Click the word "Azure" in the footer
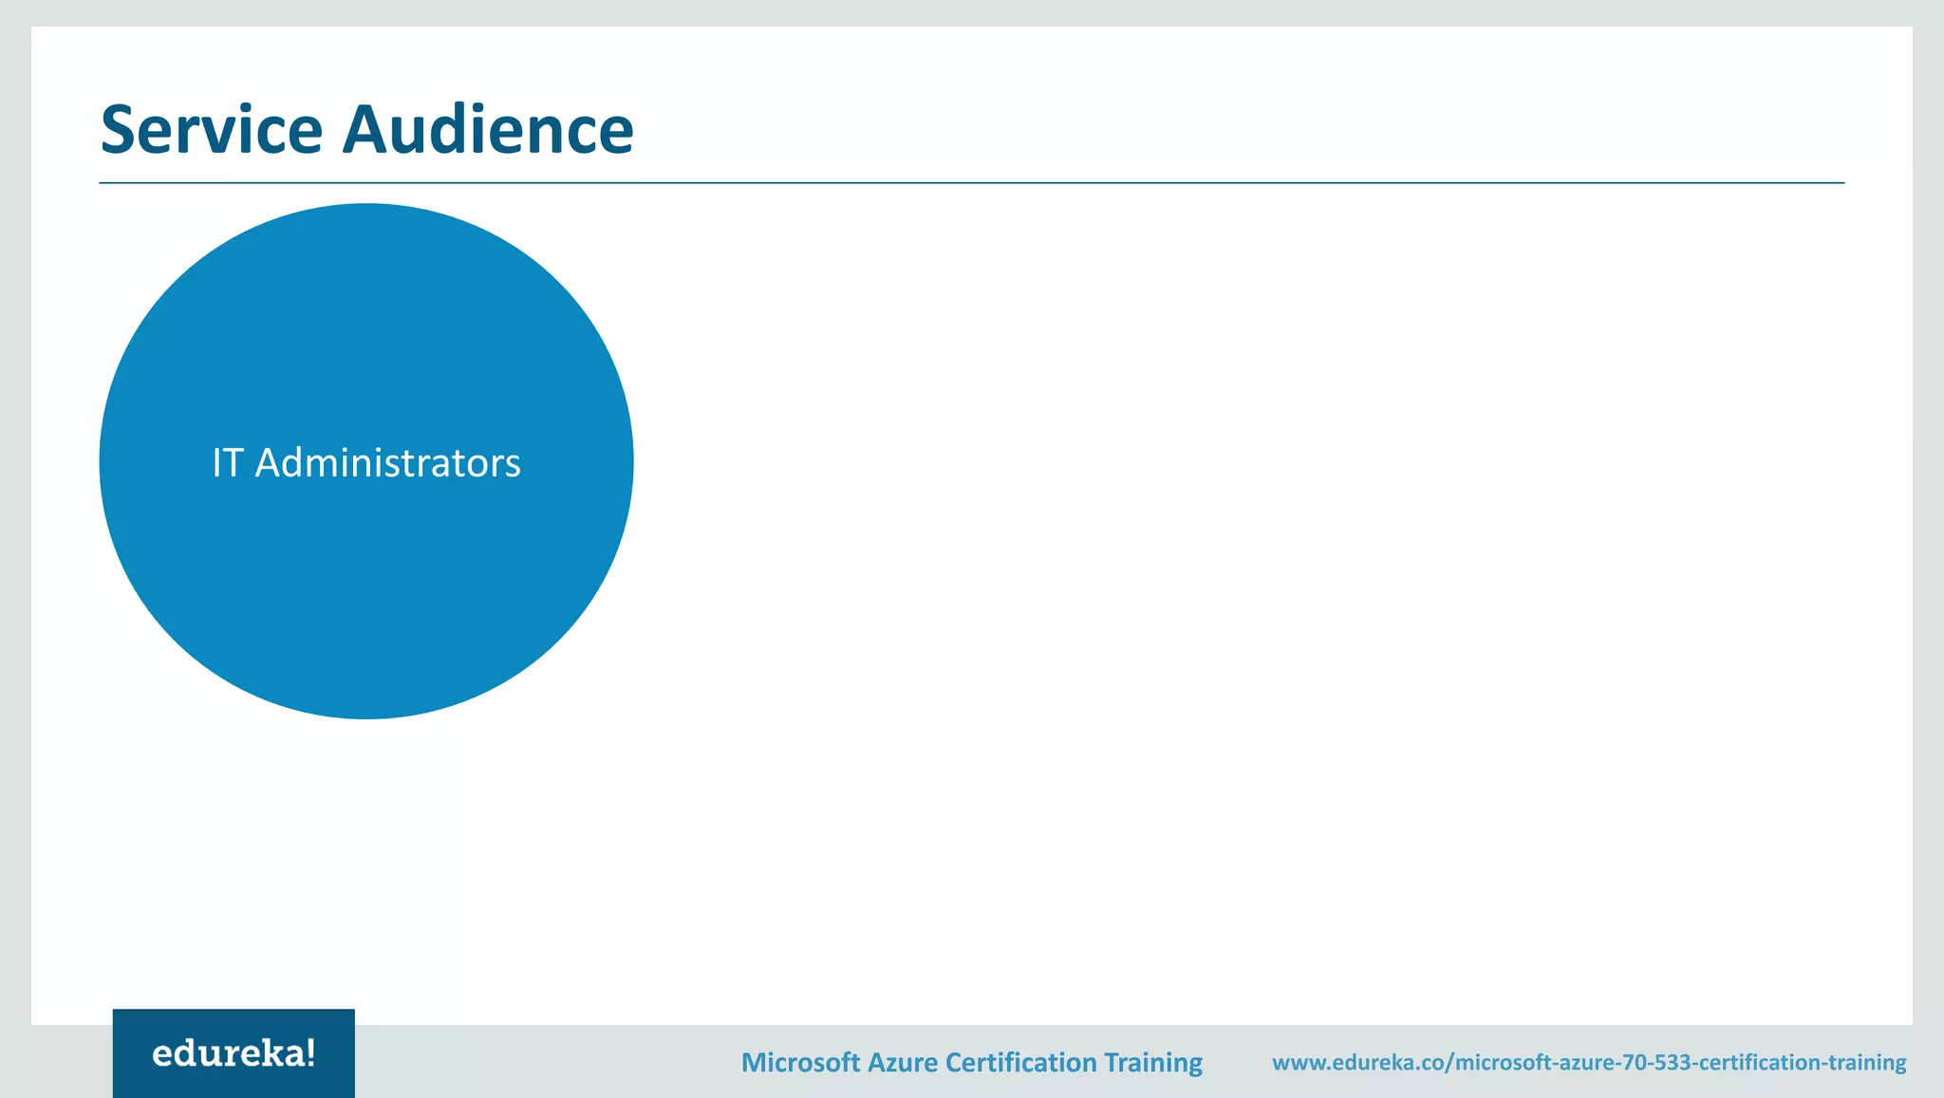The height and width of the screenshot is (1098, 1944). 902,1062
